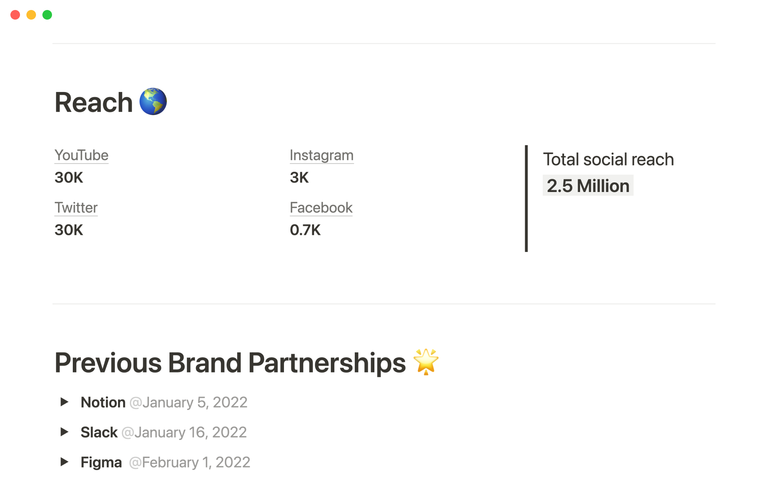Click the highlighted 2.5 Million text
Viewport: 768px width, 480px height.
click(588, 186)
